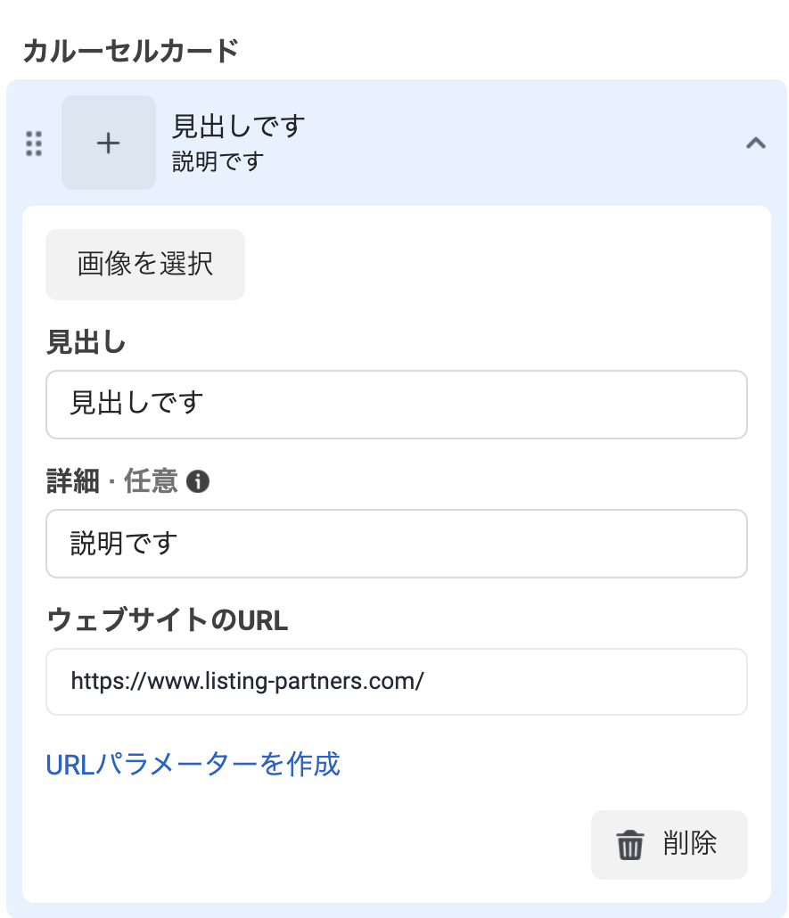
Task: Click empty space right of 画像を選択
Action: (x=499, y=265)
